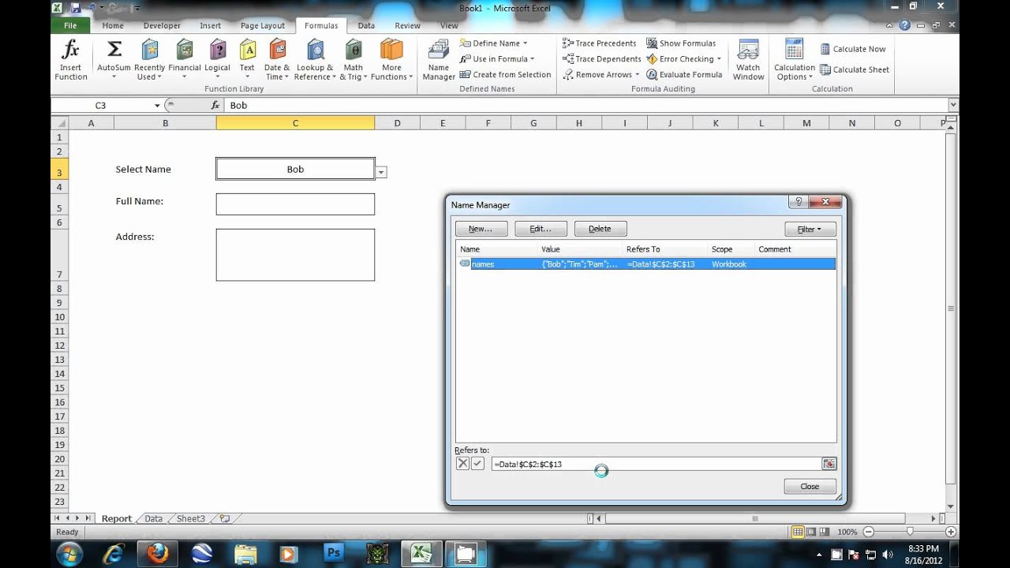This screenshot has width=1010, height=568.
Task: Open the AutoSum function button
Action: tap(114, 60)
